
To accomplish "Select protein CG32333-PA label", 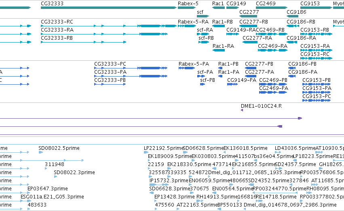I will pyautogui.click(x=110, y=72).
